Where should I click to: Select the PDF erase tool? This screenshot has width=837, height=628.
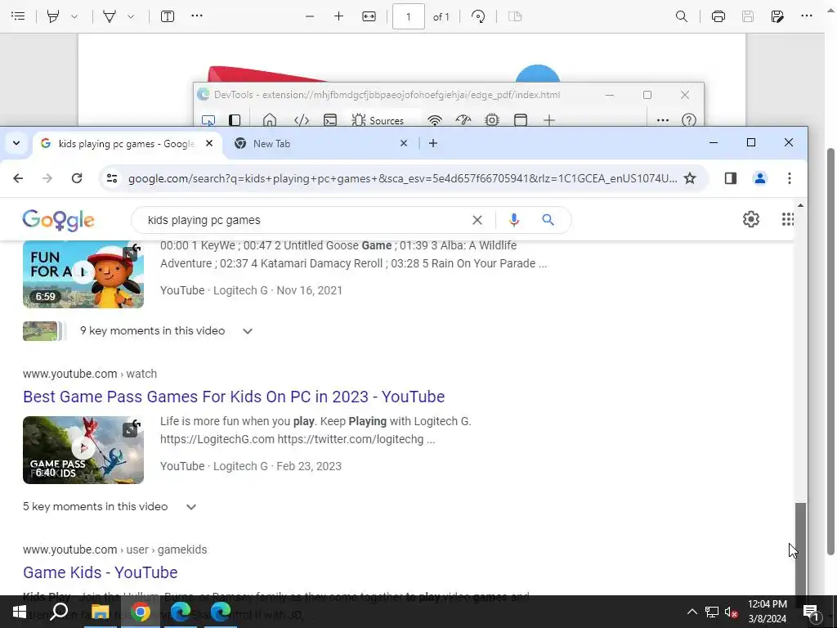(x=110, y=16)
